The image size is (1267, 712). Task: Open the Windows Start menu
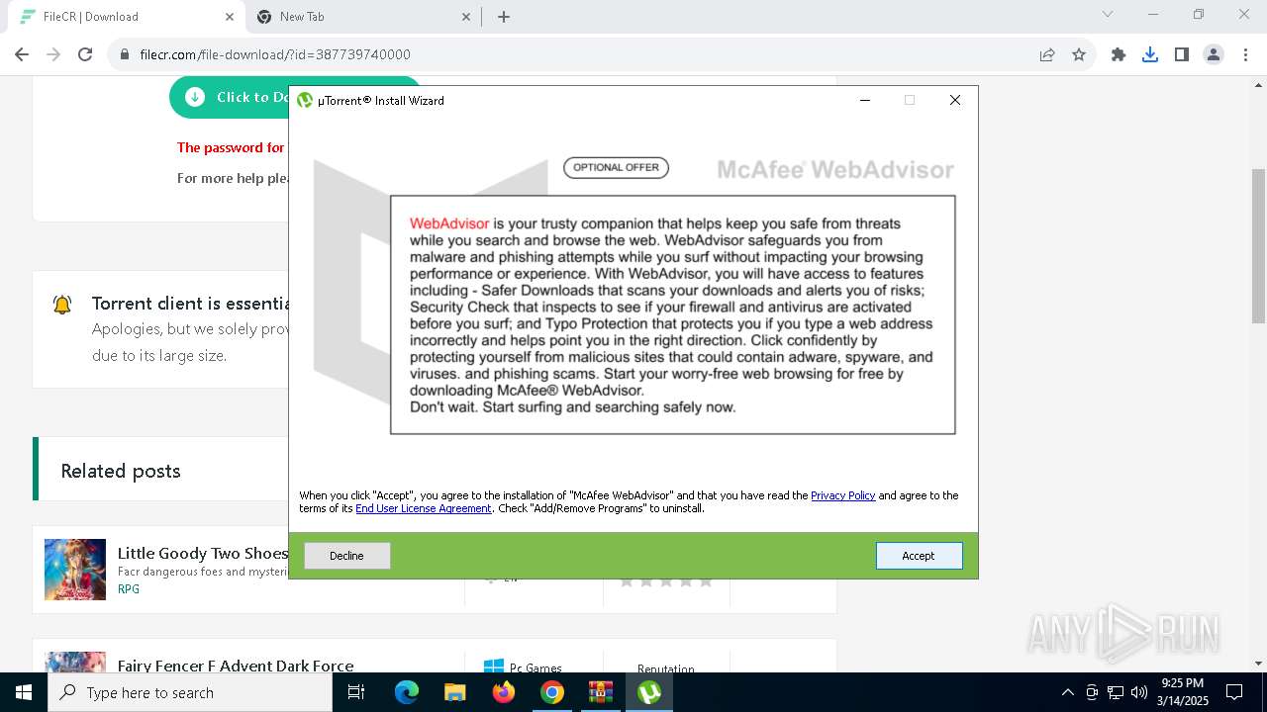coord(24,692)
